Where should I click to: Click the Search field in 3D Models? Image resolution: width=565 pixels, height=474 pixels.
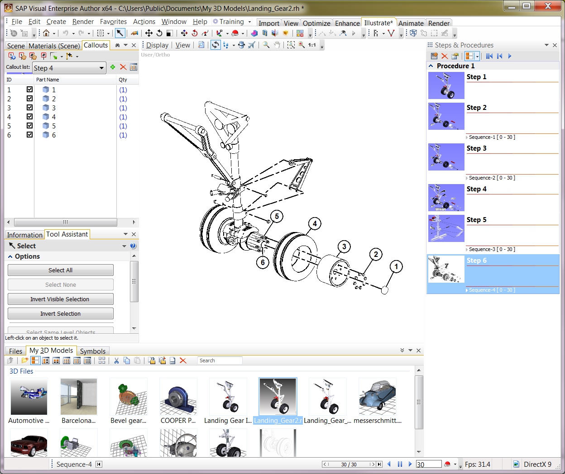point(220,360)
